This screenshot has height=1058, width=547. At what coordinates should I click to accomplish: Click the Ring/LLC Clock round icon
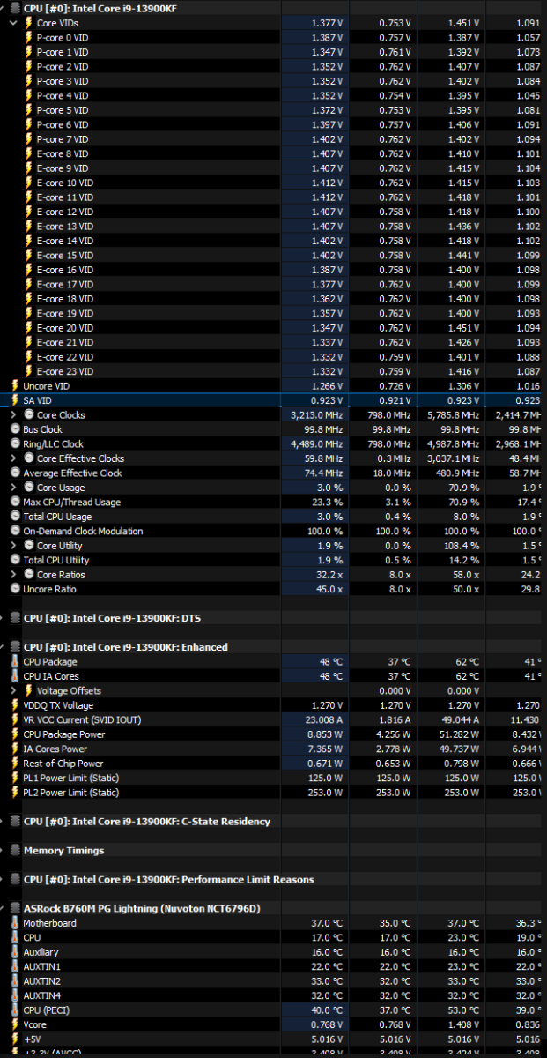[15, 444]
